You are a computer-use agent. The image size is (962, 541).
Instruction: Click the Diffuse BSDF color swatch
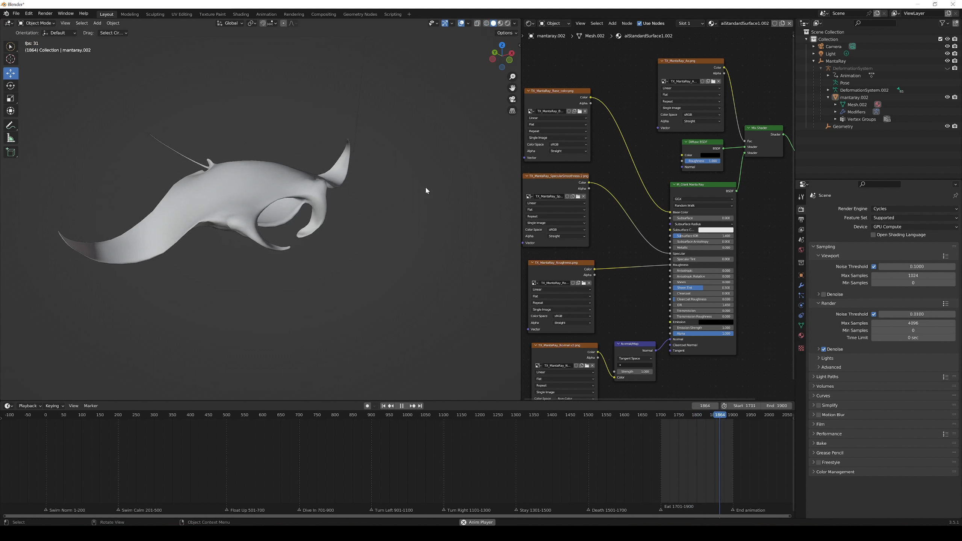[x=709, y=155]
